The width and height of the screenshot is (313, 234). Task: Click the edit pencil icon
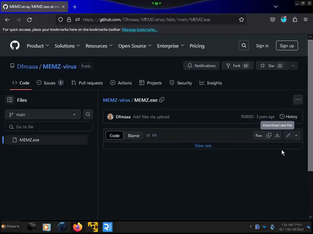288,136
